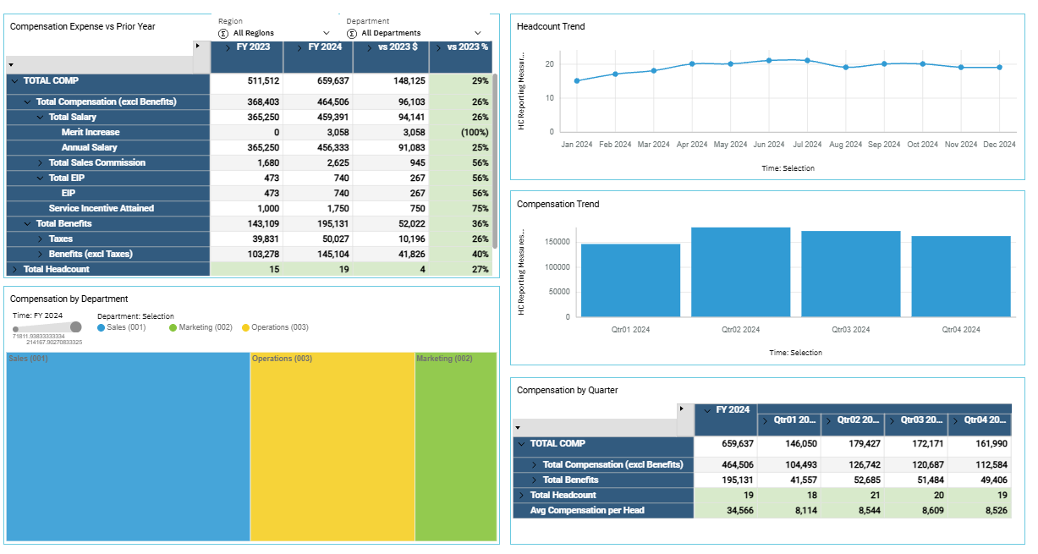The height and width of the screenshot is (554, 1038).
Task: Open the Department filter dropdown
Action: click(x=478, y=33)
